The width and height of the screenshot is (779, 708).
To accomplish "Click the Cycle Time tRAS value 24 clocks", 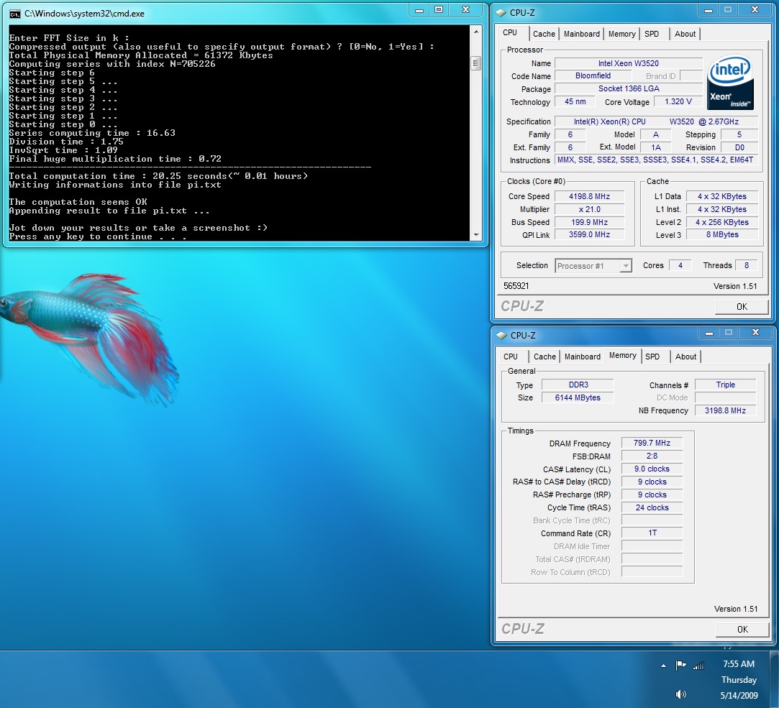I will coord(652,507).
